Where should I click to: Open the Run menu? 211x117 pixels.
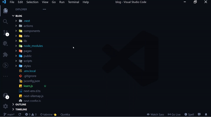(62, 2)
